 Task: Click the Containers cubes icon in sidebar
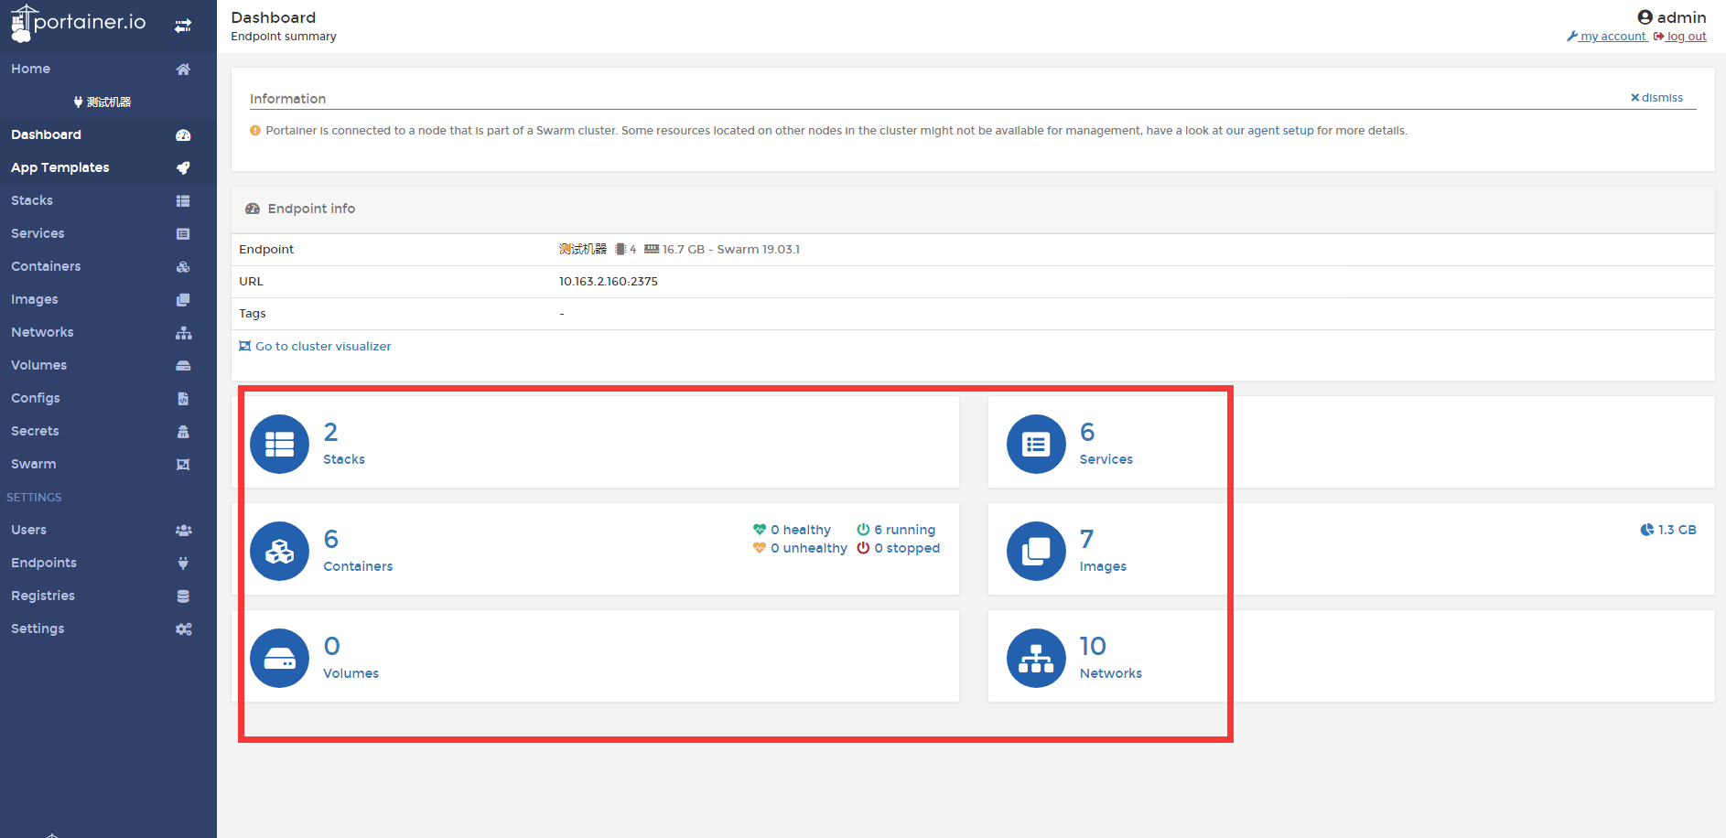pyautogui.click(x=183, y=267)
